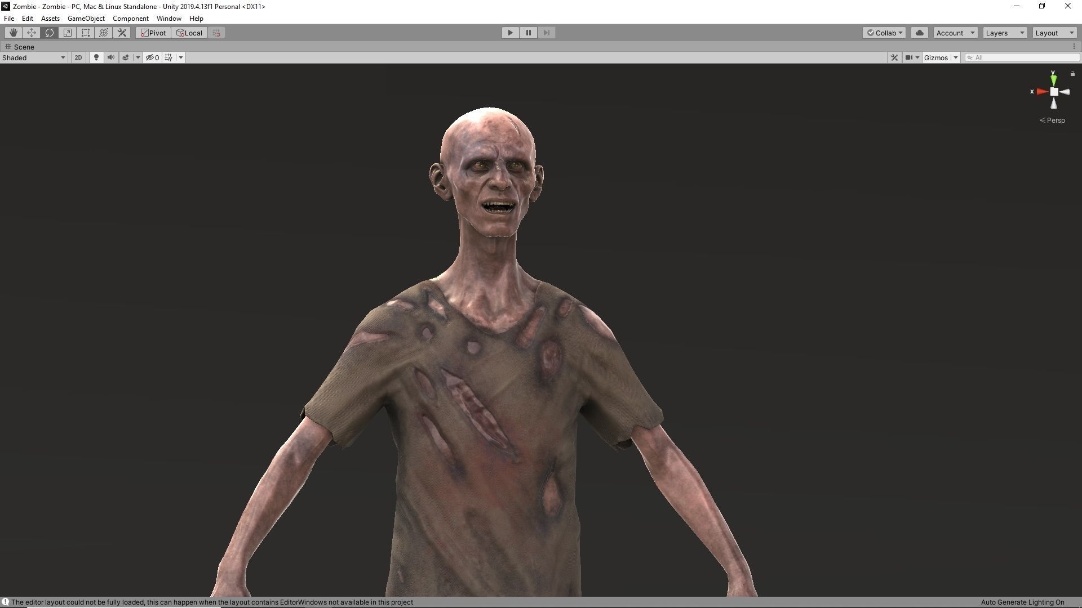Open the Layout dropdown

pyautogui.click(x=1054, y=33)
